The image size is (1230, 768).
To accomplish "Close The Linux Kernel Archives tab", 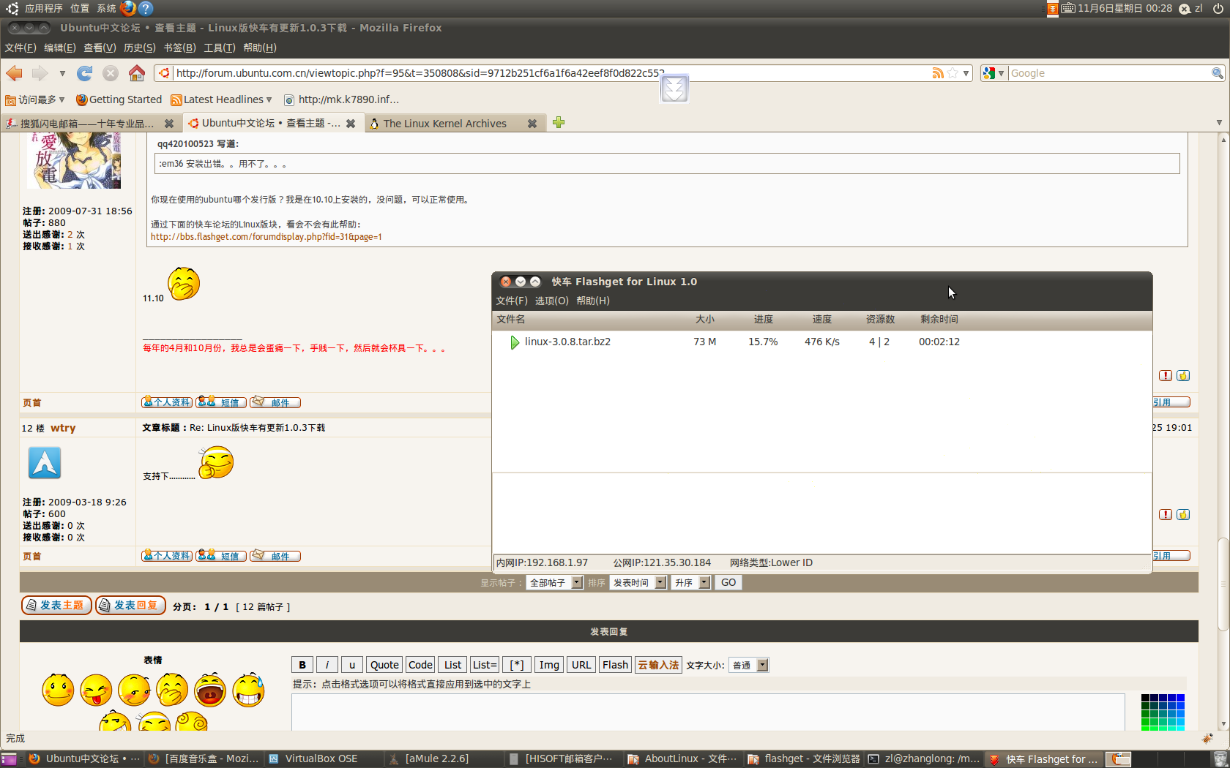I will pos(532,124).
